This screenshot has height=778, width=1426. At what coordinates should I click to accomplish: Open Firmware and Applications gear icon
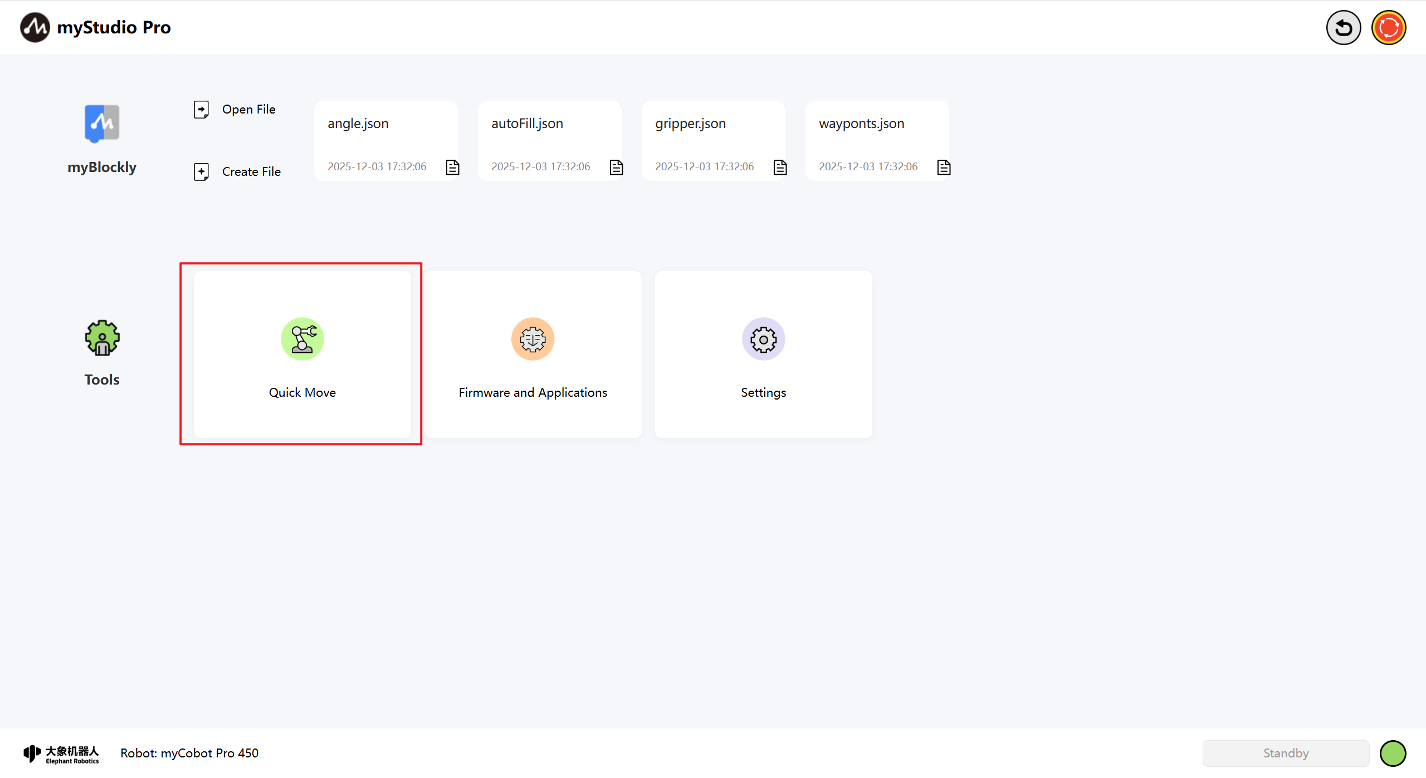[533, 339]
